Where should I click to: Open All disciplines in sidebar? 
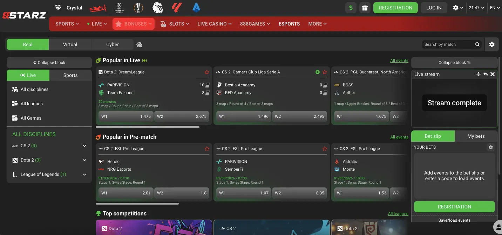coord(49,90)
